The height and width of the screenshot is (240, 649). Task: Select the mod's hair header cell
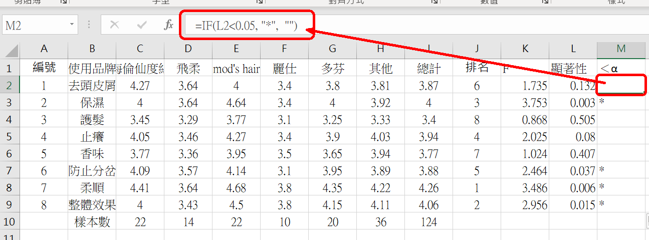coord(236,68)
